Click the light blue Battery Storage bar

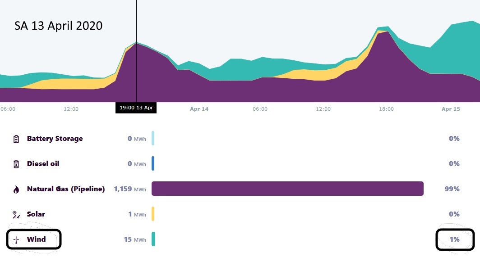(x=153, y=138)
